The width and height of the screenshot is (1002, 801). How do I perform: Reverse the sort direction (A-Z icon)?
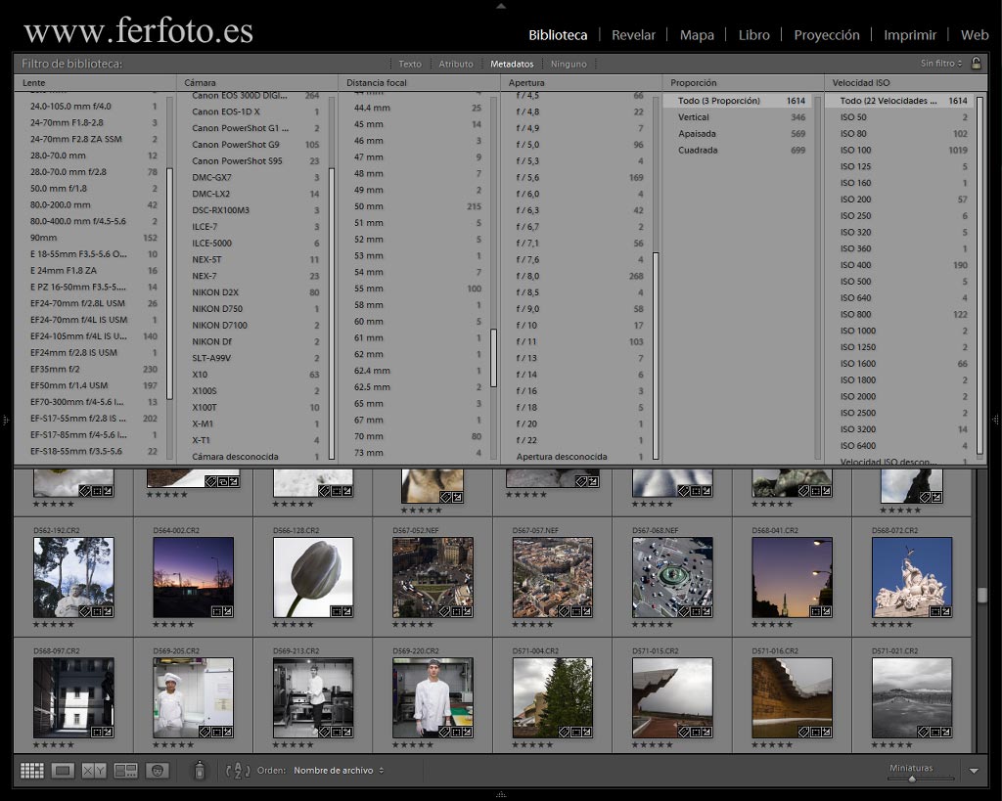pyautogui.click(x=239, y=771)
